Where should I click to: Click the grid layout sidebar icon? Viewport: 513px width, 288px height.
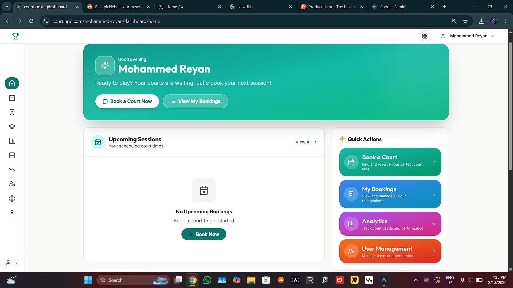(12, 155)
